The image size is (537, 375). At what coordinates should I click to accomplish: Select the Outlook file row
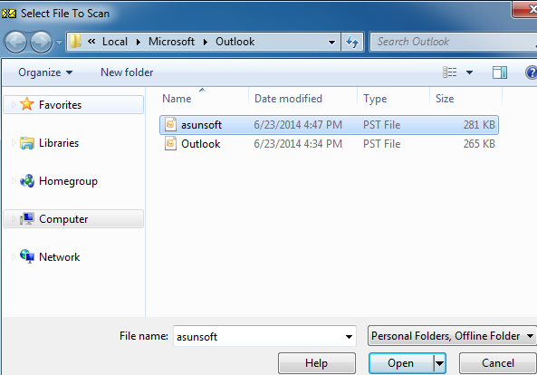[x=329, y=144]
